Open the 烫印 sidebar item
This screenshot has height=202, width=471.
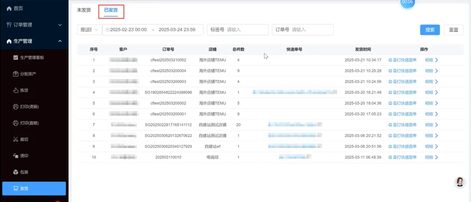pyautogui.click(x=24, y=155)
